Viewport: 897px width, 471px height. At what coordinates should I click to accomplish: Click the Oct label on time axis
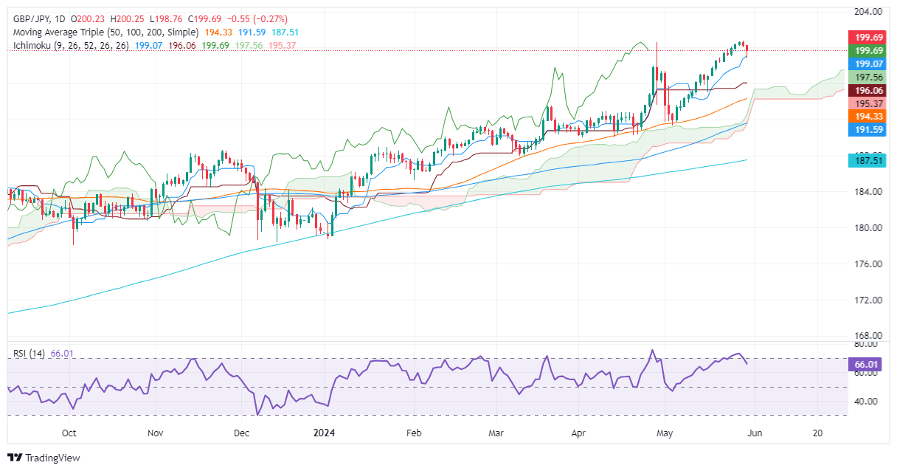click(x=69, y=433)
